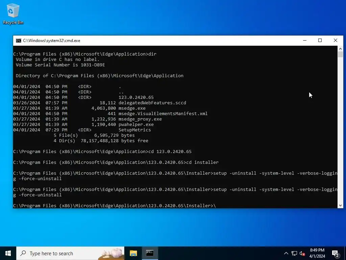Close the cmd.exe window
Image resolution: width=346 pixels, height=260 pixels.
(x=336, y=41)
